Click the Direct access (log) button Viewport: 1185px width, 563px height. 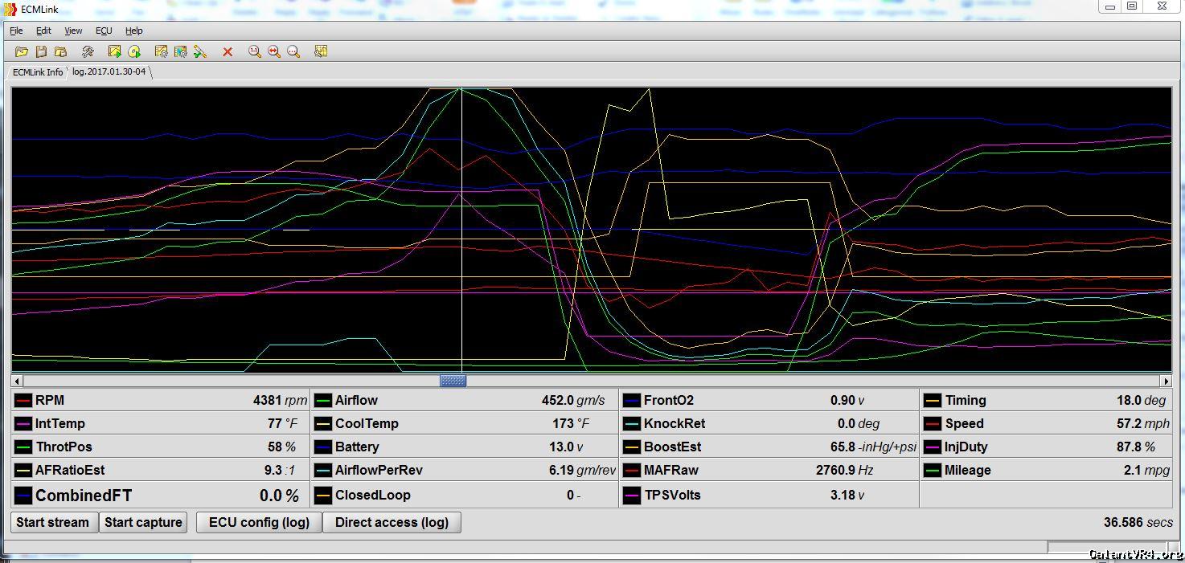pos(392,522)
